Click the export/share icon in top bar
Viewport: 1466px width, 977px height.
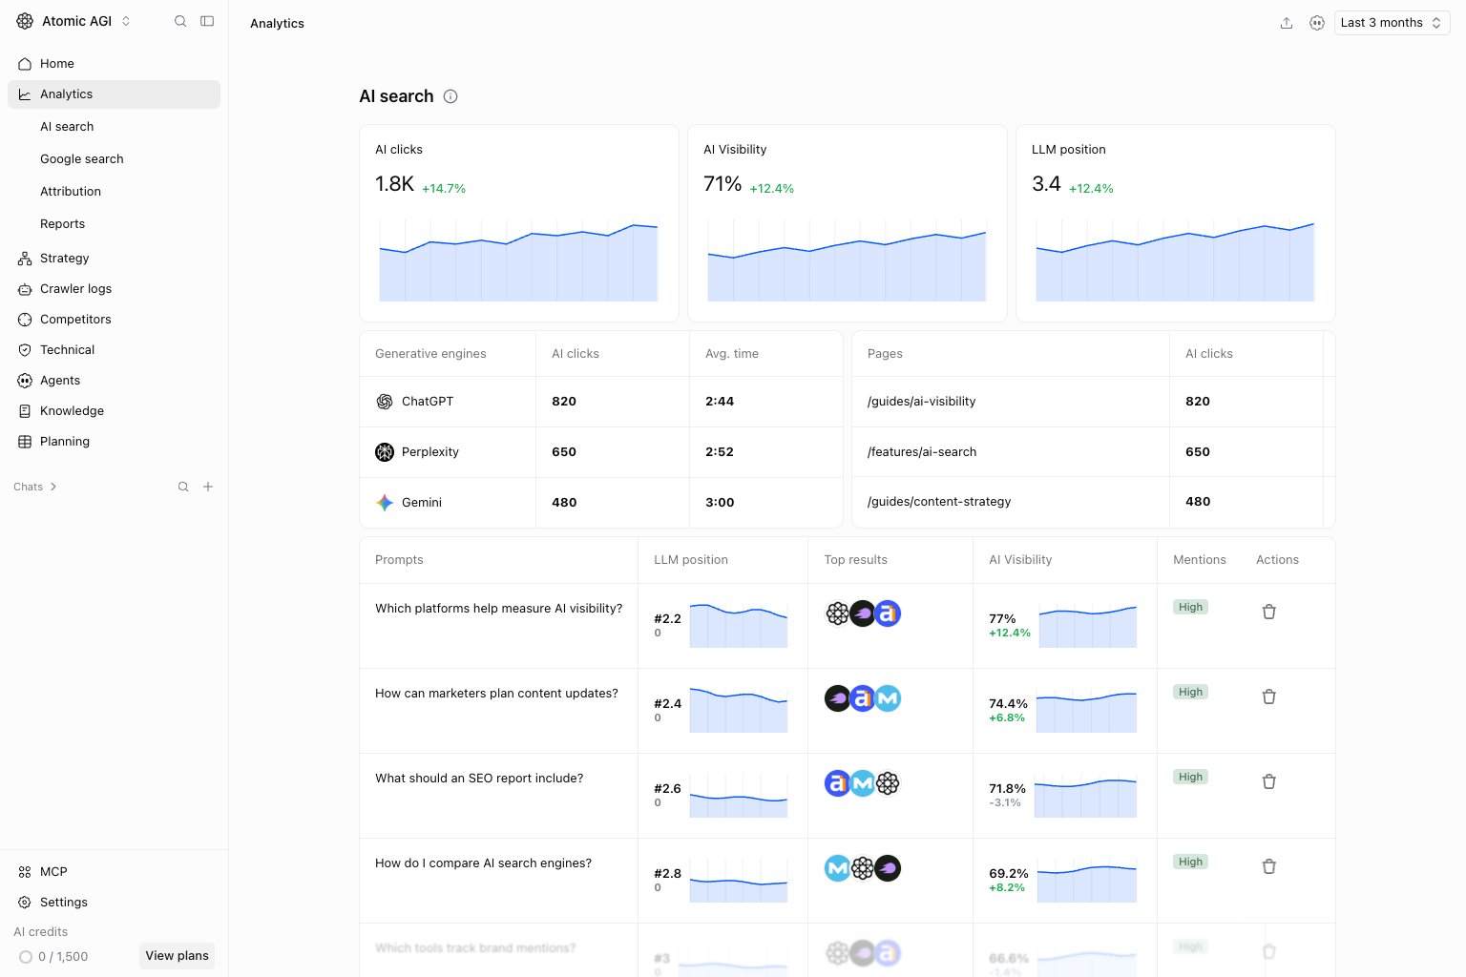coord(1287,23)
